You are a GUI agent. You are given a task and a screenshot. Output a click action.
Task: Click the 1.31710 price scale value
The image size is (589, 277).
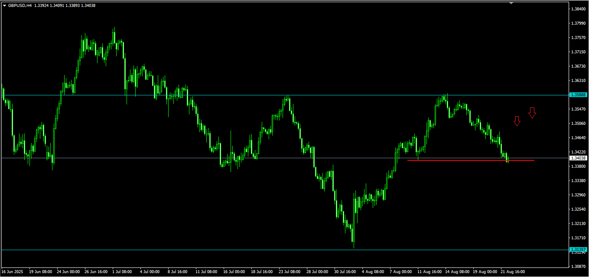578,238
